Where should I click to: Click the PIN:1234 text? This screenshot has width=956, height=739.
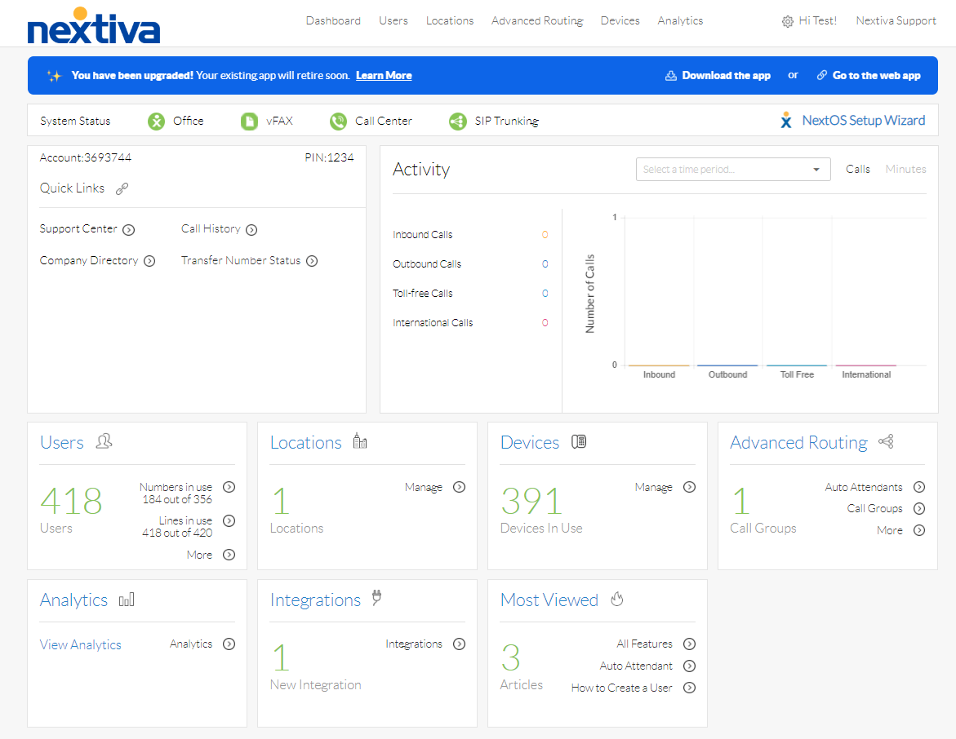point(329,157)
